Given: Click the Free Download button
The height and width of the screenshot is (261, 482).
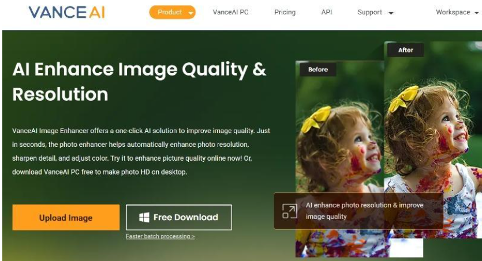Looking at the screenshot, I should (x=179, y=217).
